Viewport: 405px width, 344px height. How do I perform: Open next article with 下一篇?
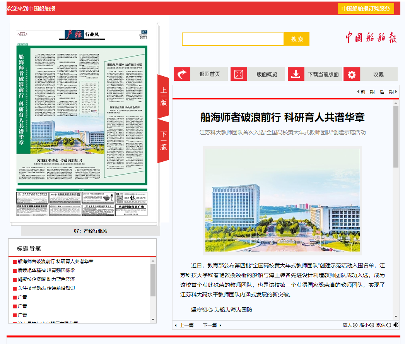(x=212, y=325)
